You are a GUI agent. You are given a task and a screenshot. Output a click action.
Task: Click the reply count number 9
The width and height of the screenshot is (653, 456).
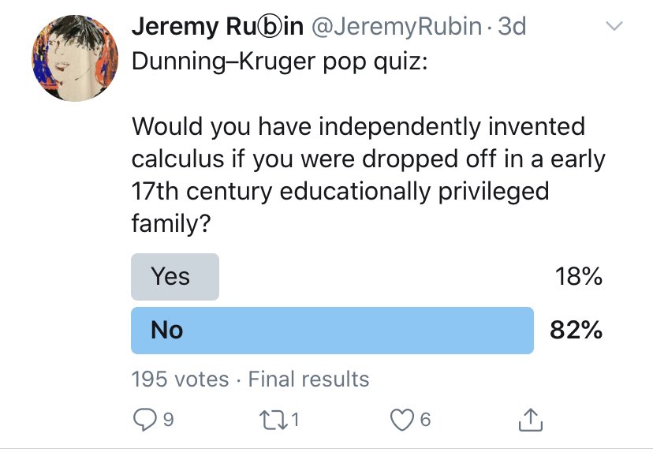168,420
